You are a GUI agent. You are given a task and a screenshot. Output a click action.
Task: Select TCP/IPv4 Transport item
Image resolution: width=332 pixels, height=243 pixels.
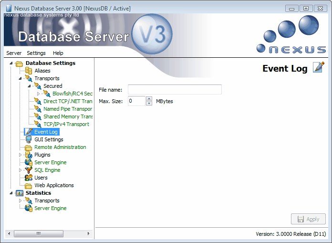tap(66, 124)
